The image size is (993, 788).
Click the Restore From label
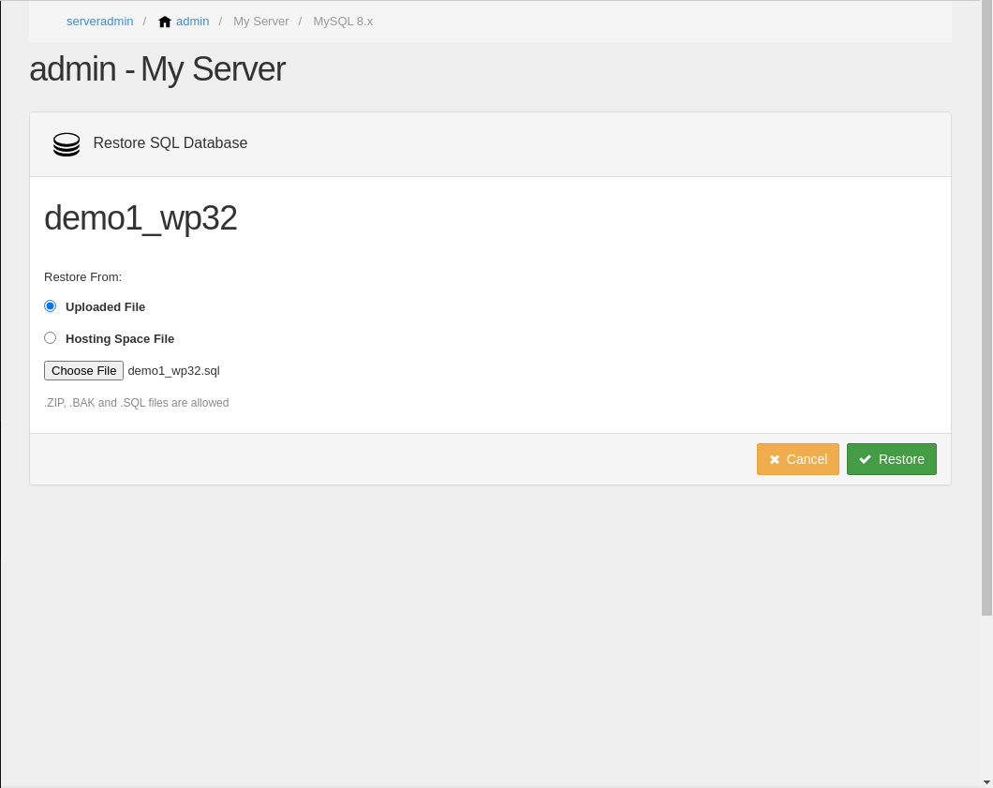tap(82, 277)
